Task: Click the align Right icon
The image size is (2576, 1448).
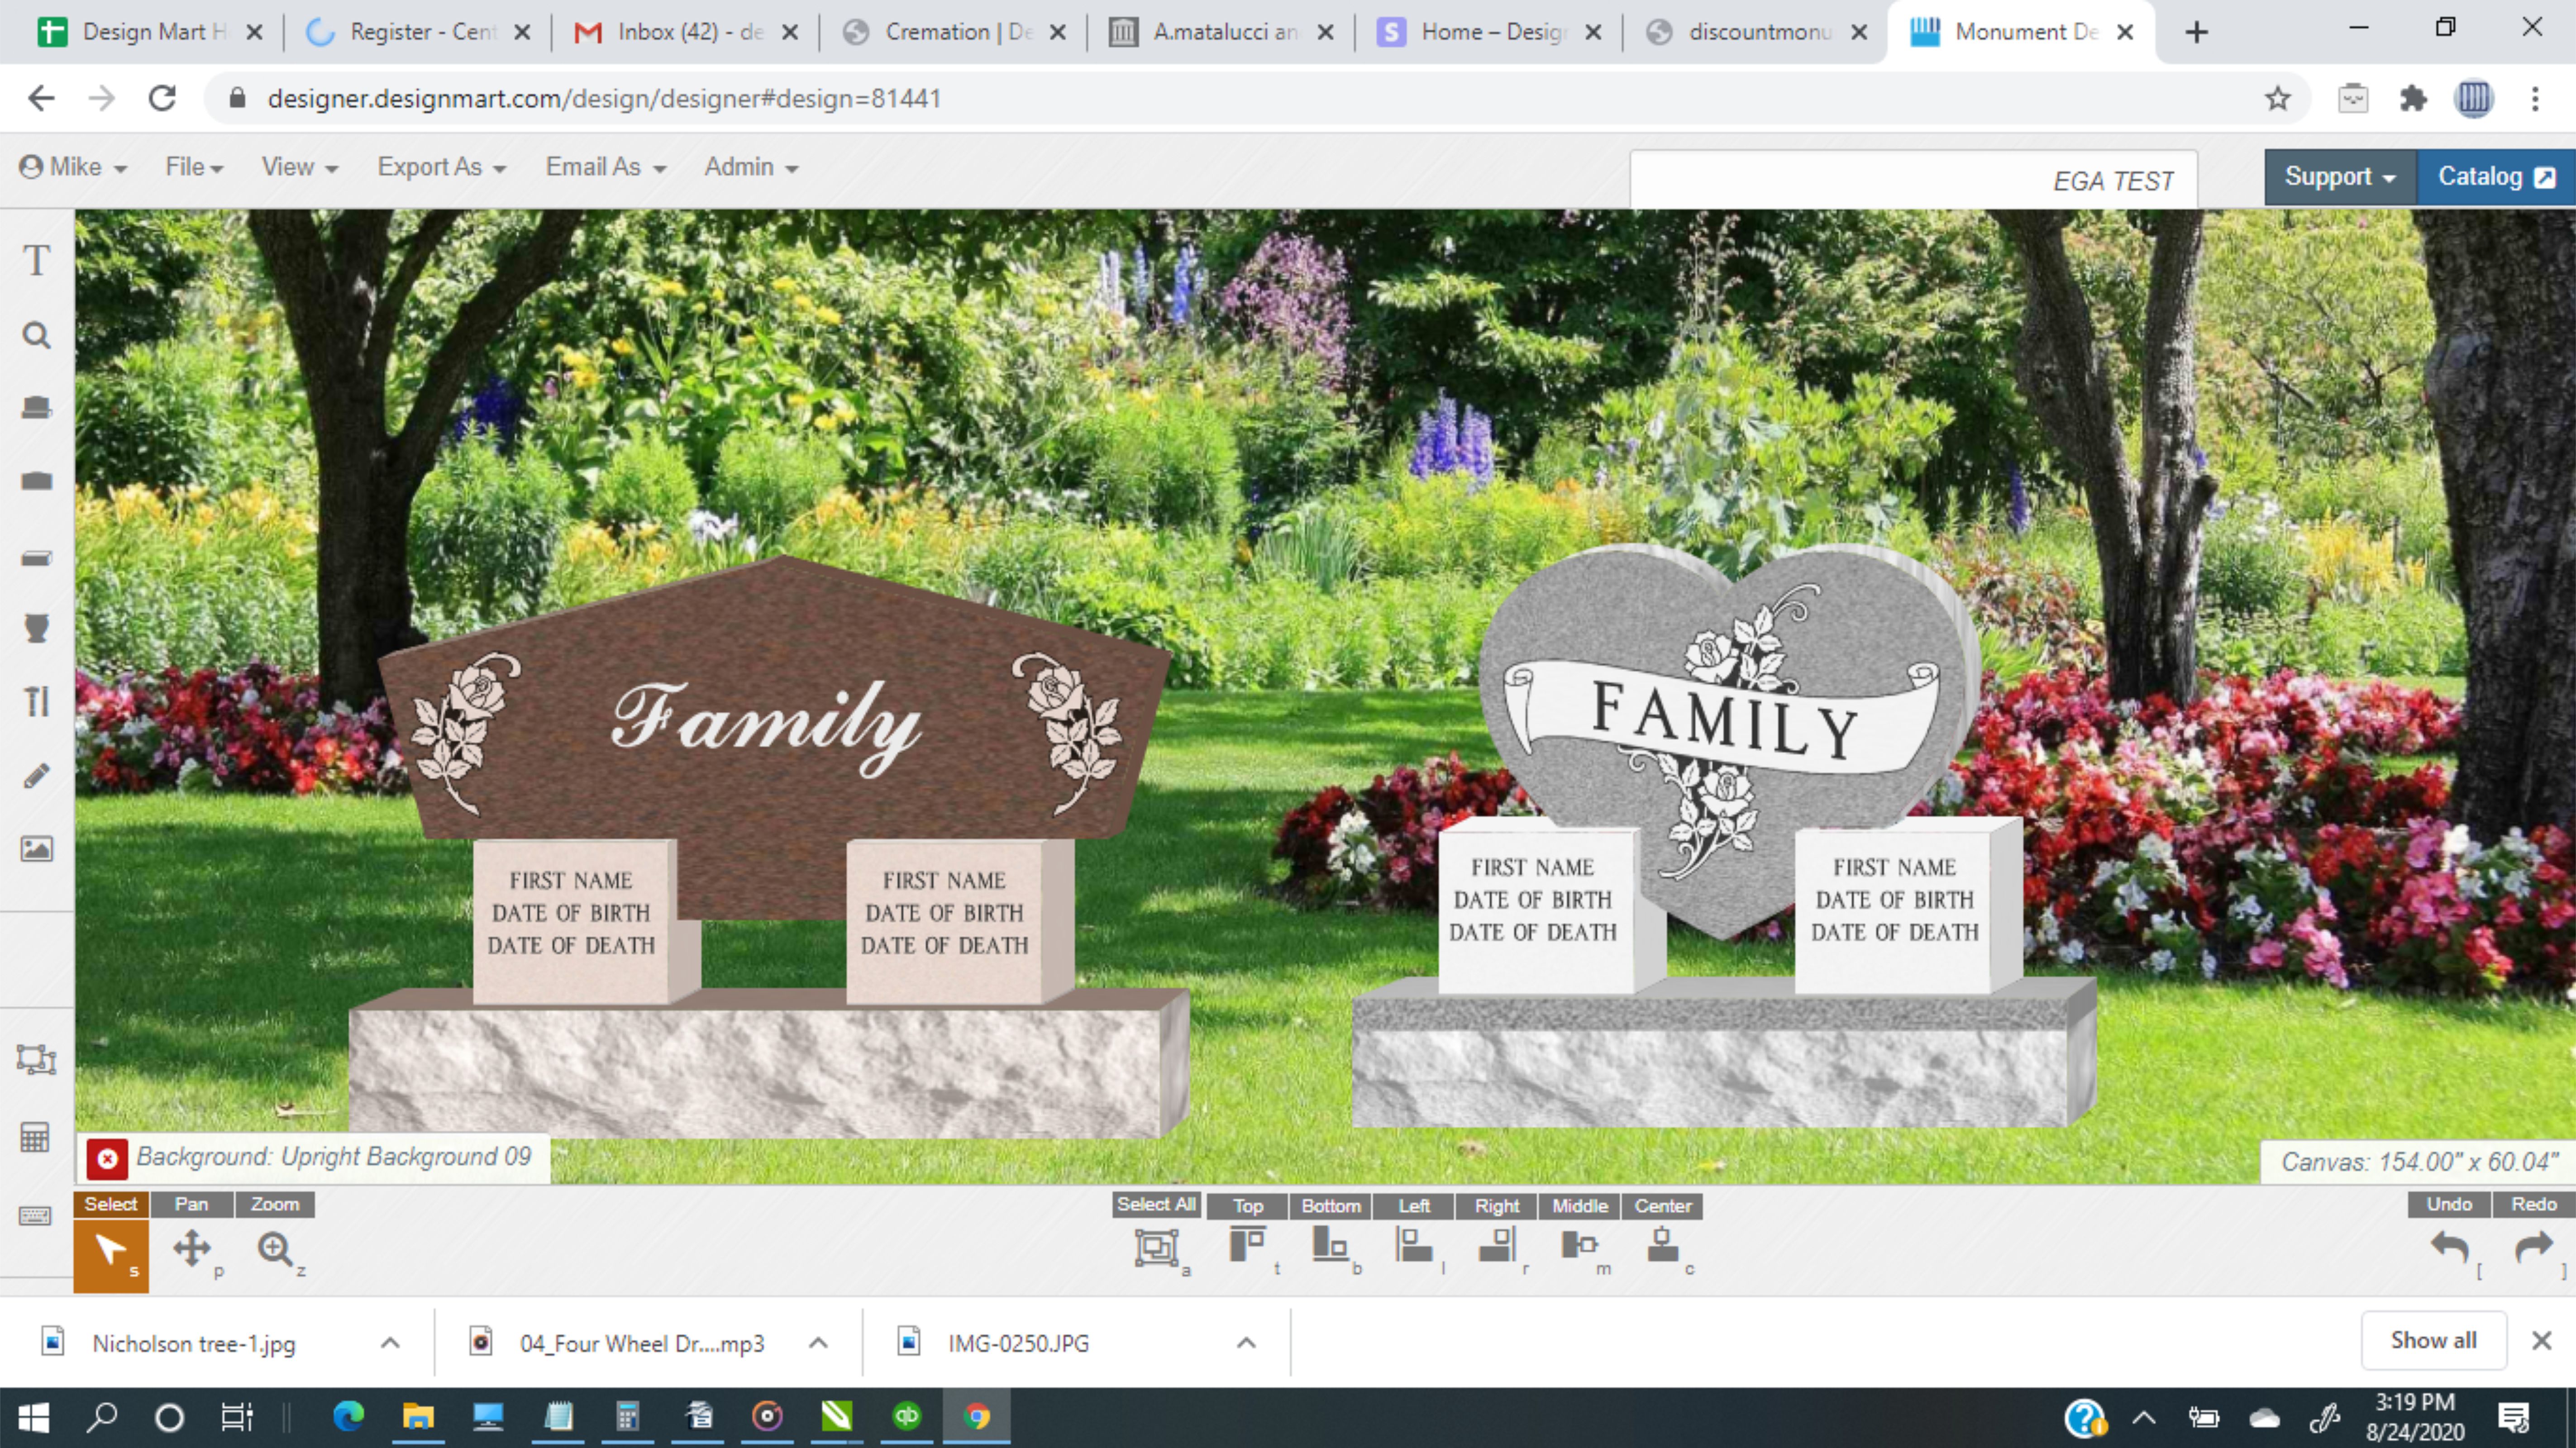Action: point(1497,1245)
